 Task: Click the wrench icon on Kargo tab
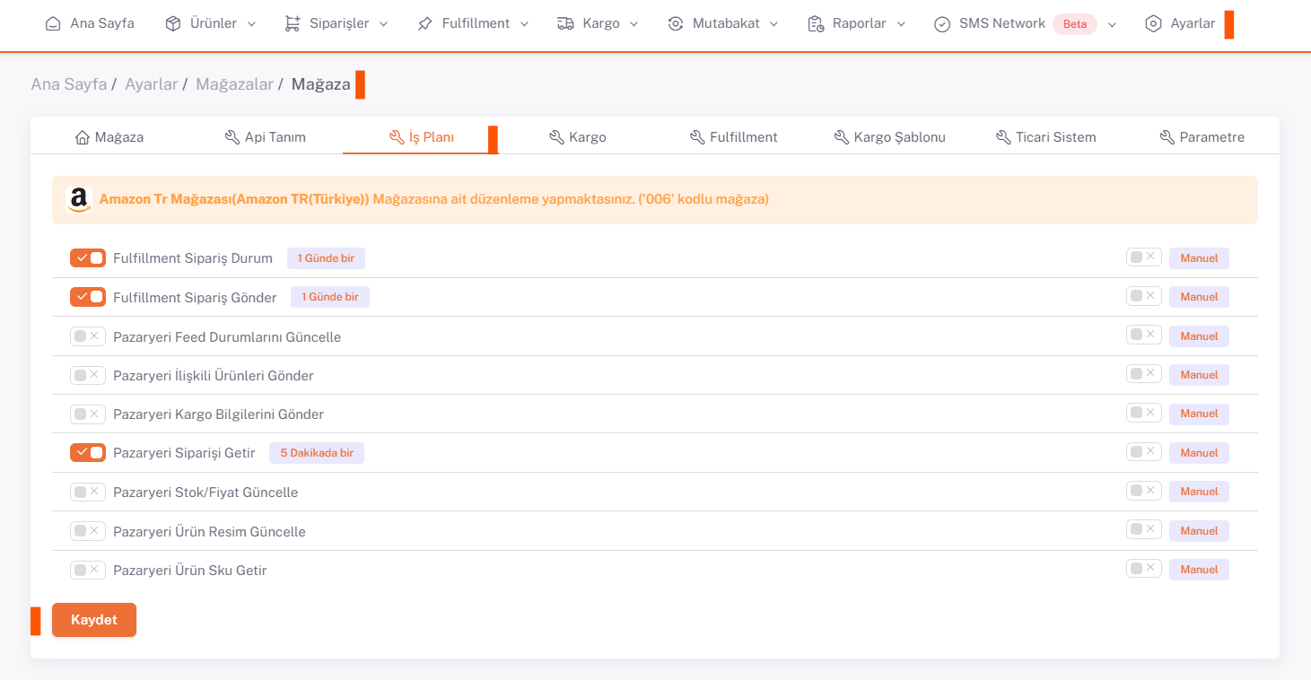[x=556, y=137]
